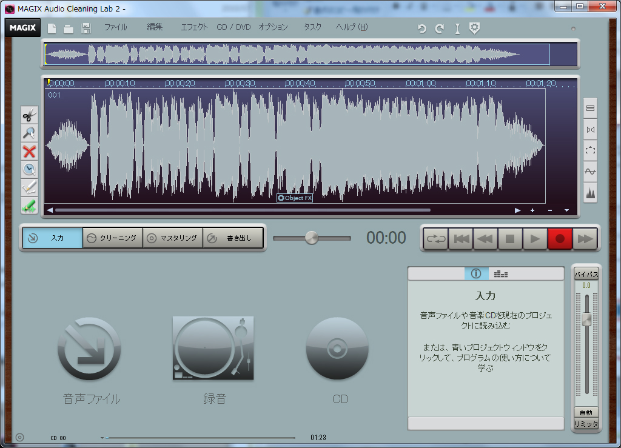The width and height of the screenshot is (621, 448).
Task: Click the 自動 auto button
Action: (x=586, y=413)
